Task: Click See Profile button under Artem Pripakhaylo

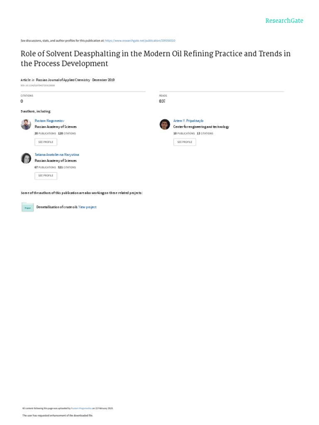Action: pos(184,142)
